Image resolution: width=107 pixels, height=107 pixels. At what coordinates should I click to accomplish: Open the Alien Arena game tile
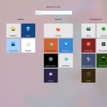(102, 61)
